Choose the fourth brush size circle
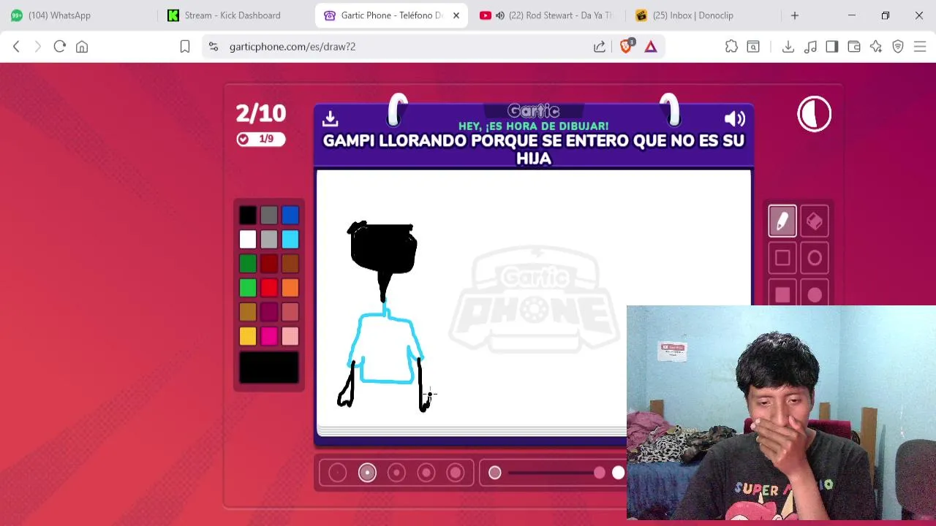This screenshot has width=936, height=526. click(x=426, y=473)
